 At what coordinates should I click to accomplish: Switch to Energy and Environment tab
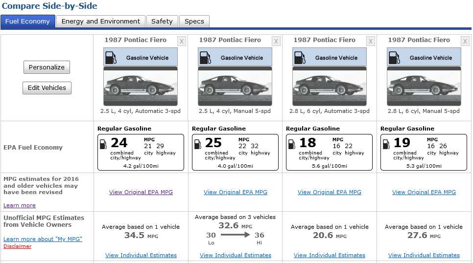(101, 22)
